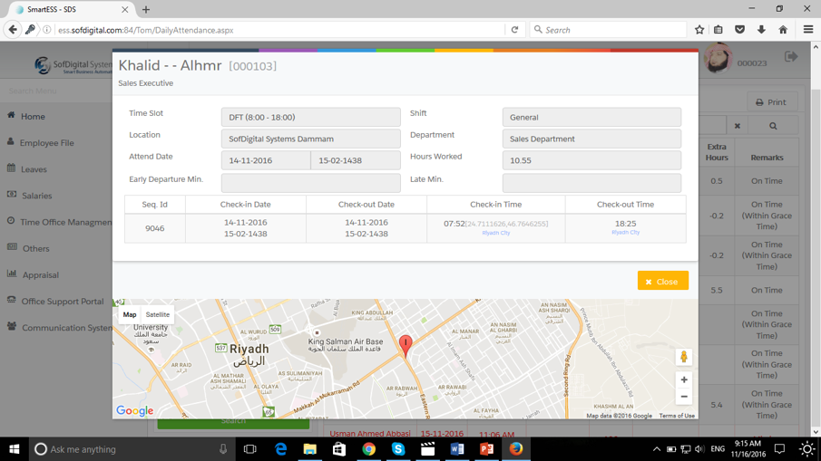Click the browser home icon
Image resolution: width=821 pixels, height=461 pixels.
(783, 30)
